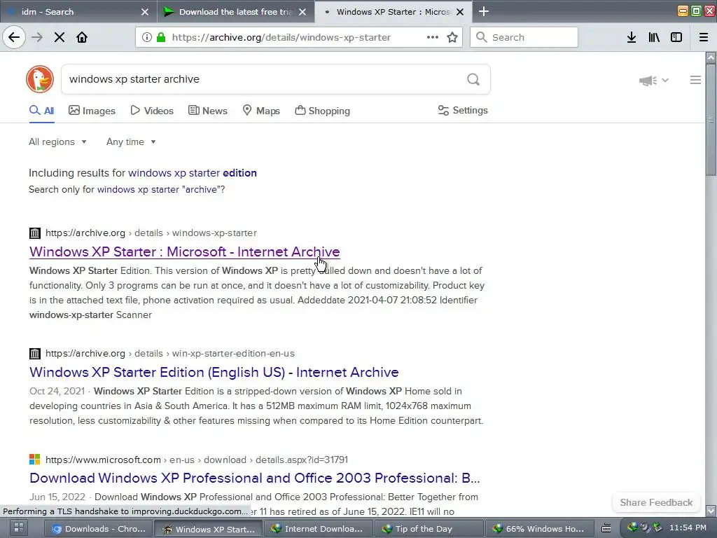Submit search with the magnifier icon
This screenshot has width=717, height=538.
(473, 79)
